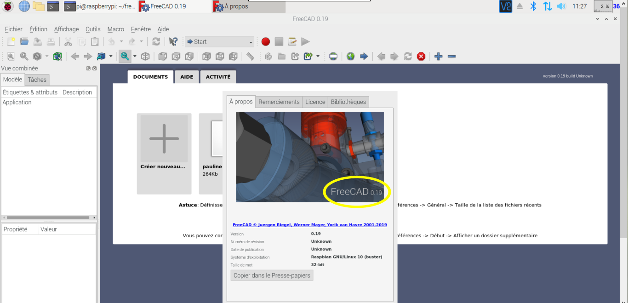
Task: Click the model tree horizontal scrollbar
Action: coord(49,217)
